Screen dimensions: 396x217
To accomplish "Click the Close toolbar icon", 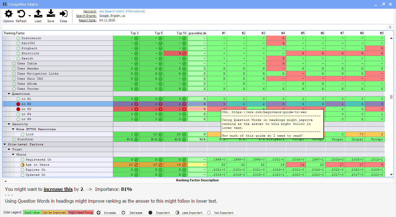I will [x=63, y=14].
